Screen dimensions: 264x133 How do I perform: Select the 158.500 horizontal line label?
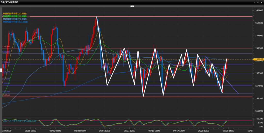6,47
